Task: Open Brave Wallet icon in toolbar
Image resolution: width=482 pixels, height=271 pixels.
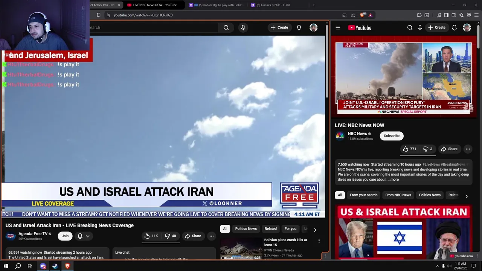Action: point(454,15)
